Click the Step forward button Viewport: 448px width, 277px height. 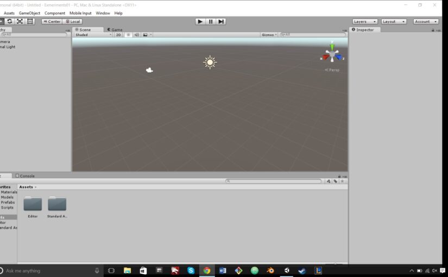pos(221,21)
